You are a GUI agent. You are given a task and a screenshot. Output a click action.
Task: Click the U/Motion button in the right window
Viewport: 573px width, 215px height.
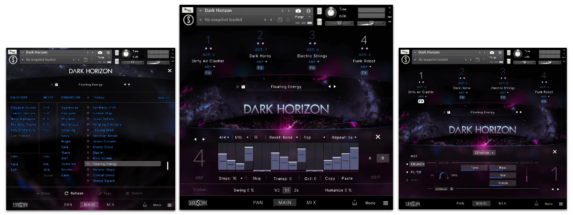(x=441, y=189)
